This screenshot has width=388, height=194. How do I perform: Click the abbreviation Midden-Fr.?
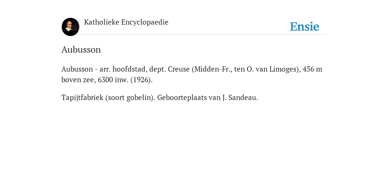[x=212, y=69]
